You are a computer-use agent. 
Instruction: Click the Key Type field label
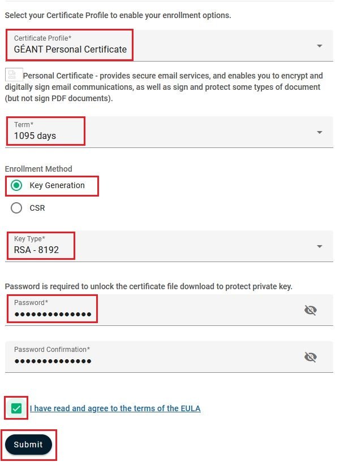(x=29, y=239)
